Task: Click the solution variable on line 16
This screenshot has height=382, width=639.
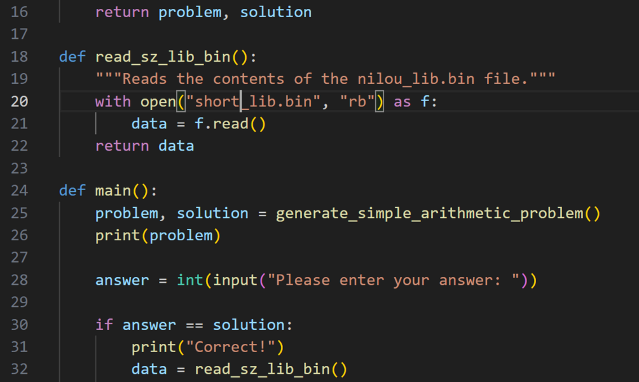Action: tap(276, 12)
